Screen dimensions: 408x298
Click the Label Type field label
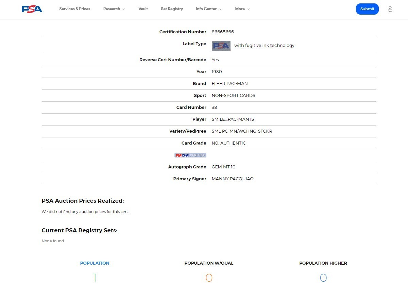194,44
